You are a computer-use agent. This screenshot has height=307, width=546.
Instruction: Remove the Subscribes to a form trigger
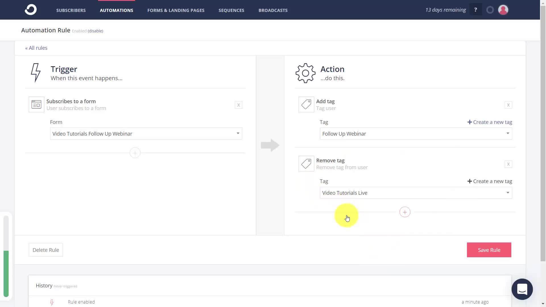[x=239, y=105]
